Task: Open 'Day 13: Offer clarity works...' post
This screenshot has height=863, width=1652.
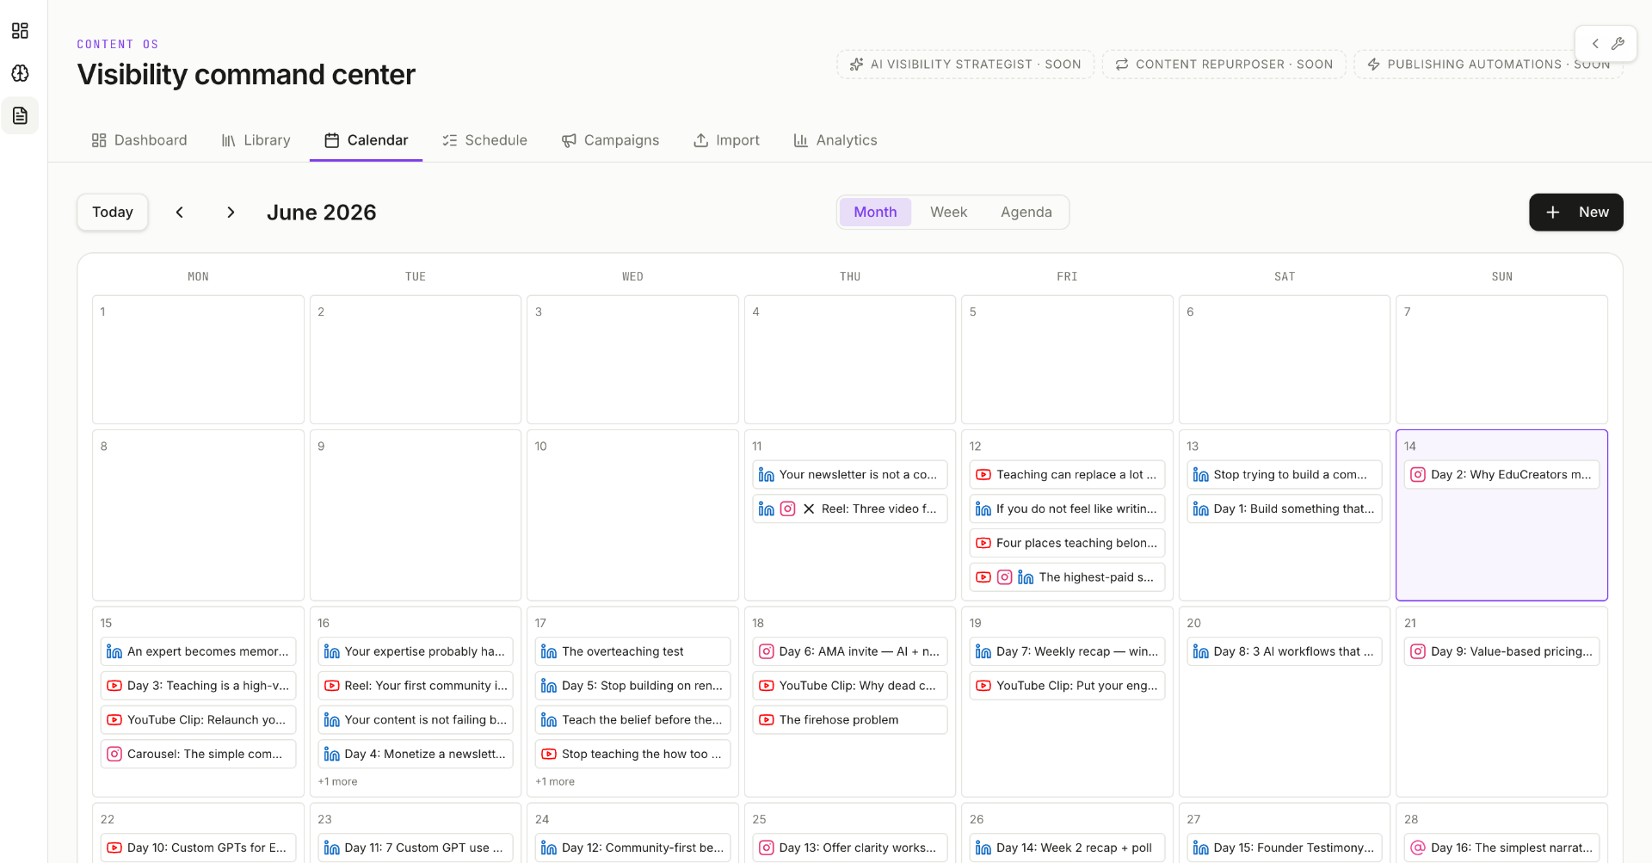Action: coord(850,848)
